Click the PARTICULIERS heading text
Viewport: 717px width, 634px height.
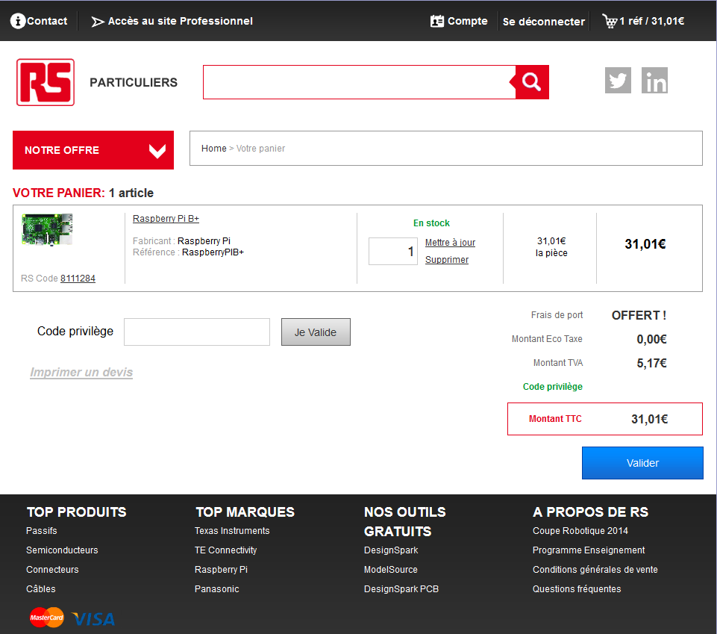134,82
